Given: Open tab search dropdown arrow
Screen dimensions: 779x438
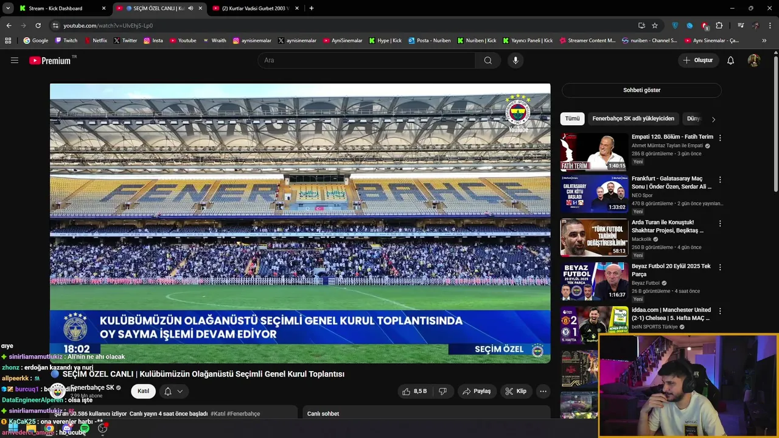Looking at the screenshot, I should 8,8.
